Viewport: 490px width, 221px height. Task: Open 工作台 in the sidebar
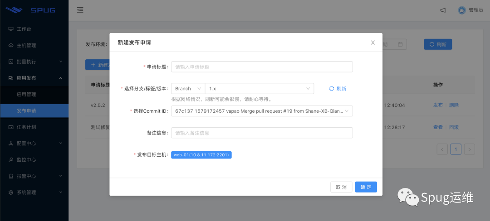pyautogui.click(x=34, y=29)
